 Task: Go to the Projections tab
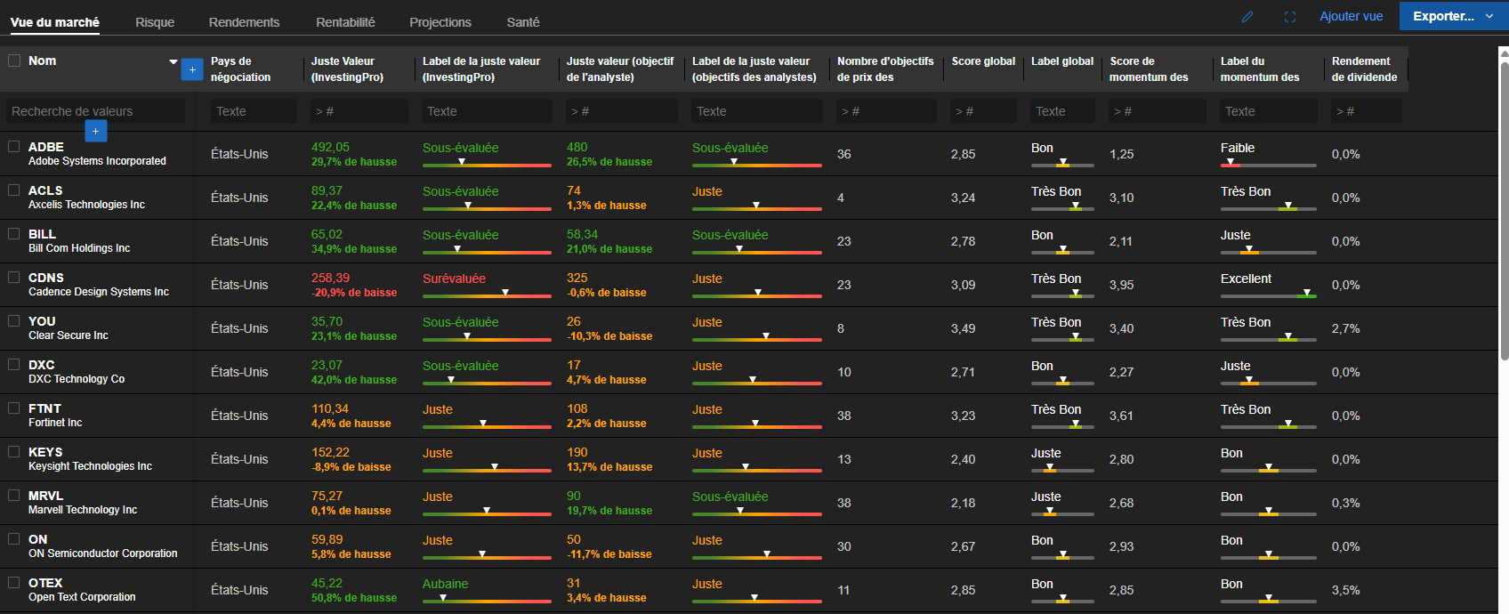click(x=440, y=22)
